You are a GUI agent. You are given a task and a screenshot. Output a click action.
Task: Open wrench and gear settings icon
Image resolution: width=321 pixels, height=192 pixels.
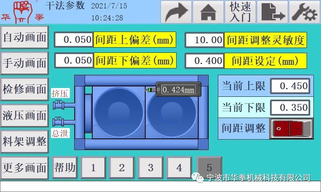(305, 12)
